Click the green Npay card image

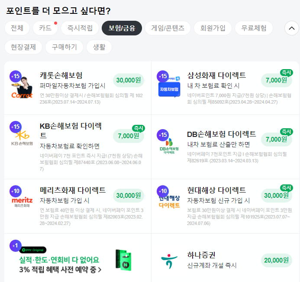coord(123,260)
